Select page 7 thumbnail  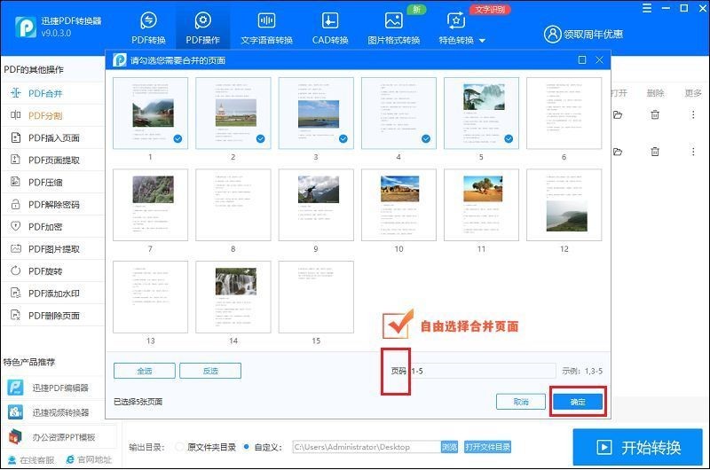tap(150, 205)
